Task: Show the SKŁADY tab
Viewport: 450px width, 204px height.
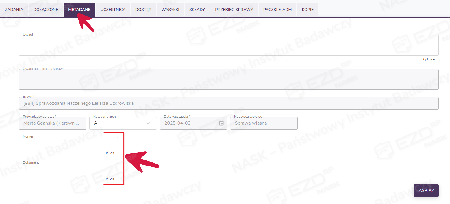Action: point(197,10)
